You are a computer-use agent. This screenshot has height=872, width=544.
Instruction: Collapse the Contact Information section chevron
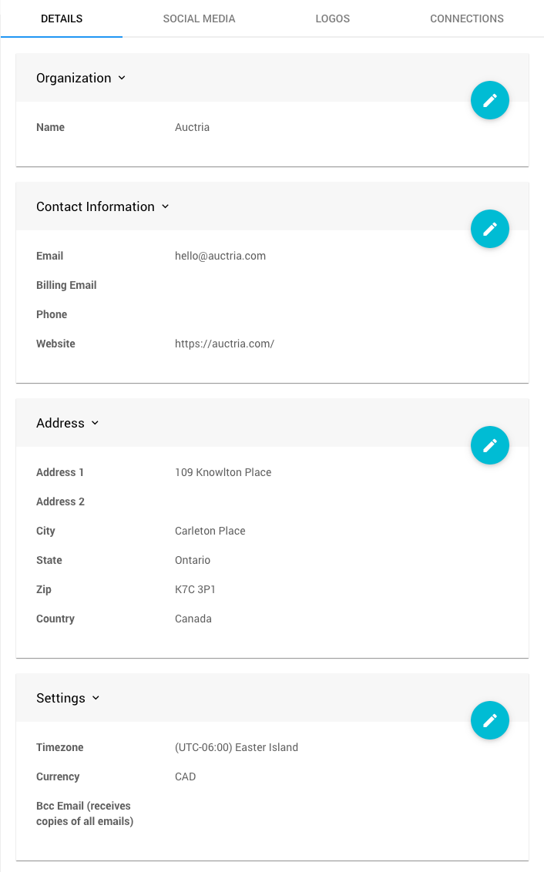(x=165, y=206)
